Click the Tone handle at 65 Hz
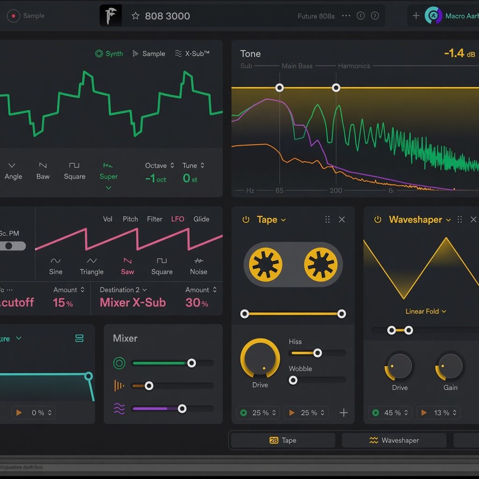Screen dimensions: 479x479 (x=279, y=88)
